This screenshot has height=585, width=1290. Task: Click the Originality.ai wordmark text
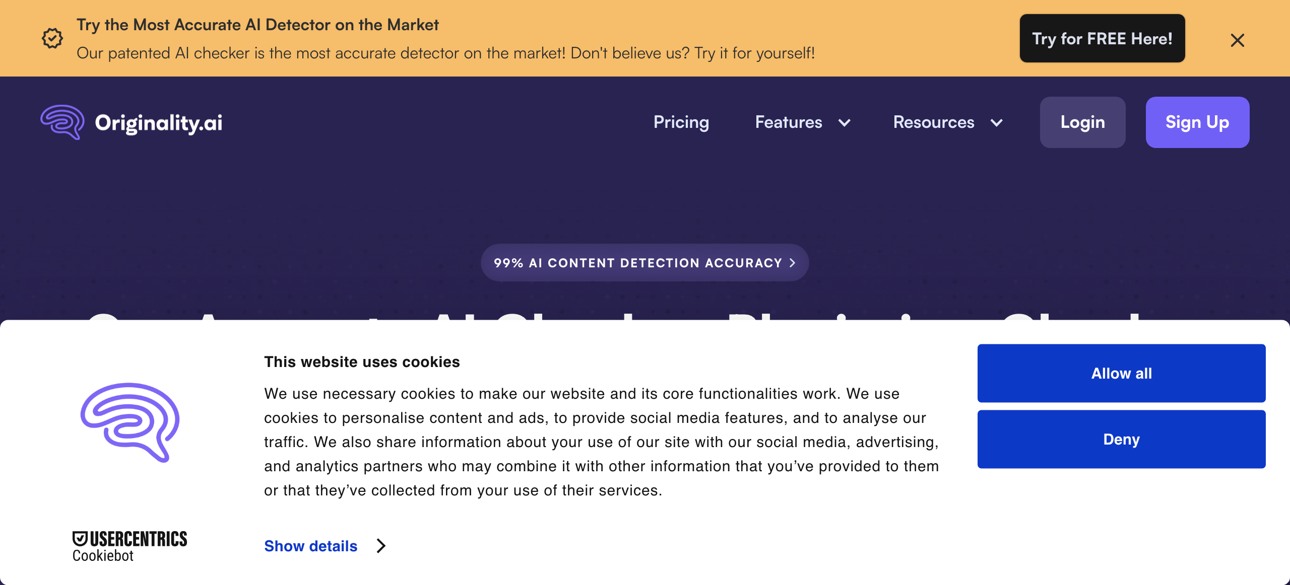[x=159, y=123]
